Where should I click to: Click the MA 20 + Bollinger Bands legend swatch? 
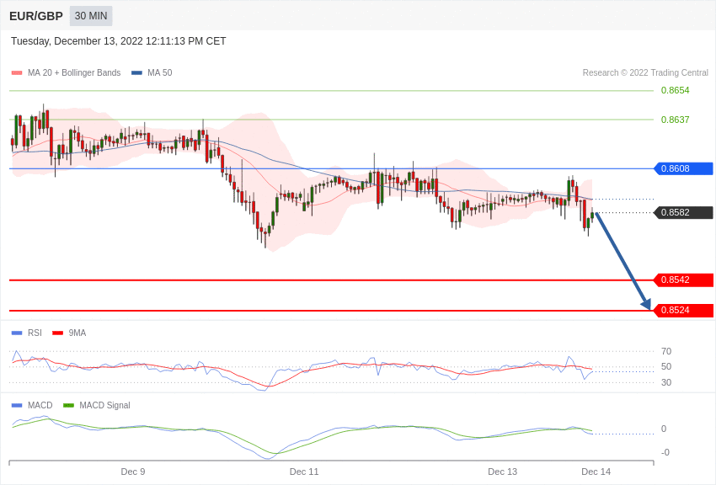pos(17,72)
